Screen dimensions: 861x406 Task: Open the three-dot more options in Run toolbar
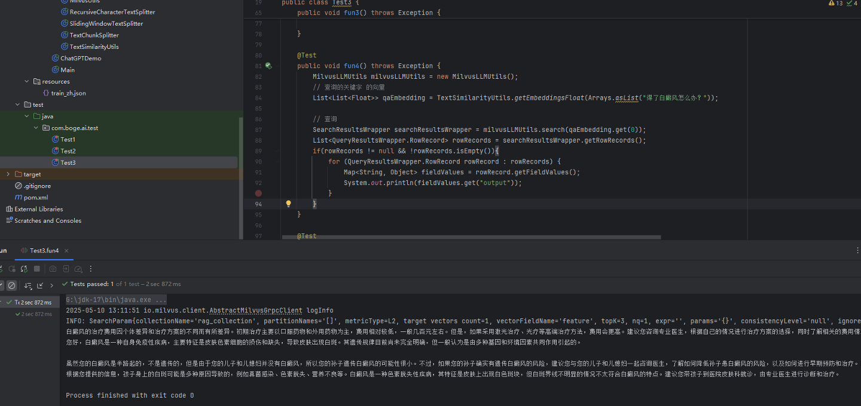pyautogui.click(x=91, y=269)
